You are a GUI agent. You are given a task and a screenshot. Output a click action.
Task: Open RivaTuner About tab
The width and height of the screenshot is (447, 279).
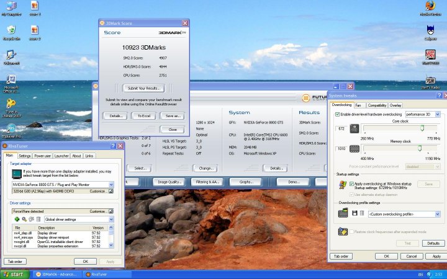click(76, 156)
